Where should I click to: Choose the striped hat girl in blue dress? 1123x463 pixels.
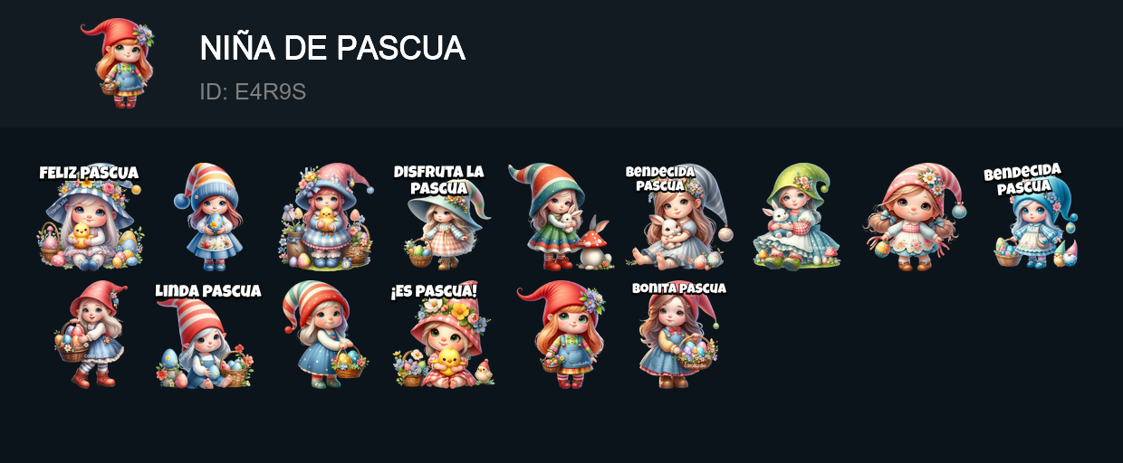pos(325,334)
